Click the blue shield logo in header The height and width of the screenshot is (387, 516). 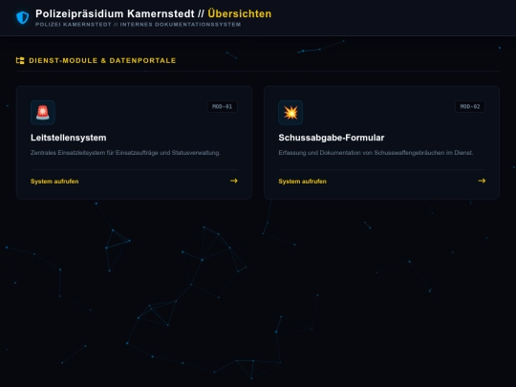tap(23, 18)
